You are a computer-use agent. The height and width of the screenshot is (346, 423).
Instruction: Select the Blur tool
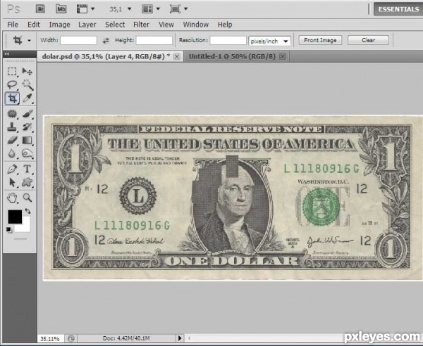click(x=12, y=153)
